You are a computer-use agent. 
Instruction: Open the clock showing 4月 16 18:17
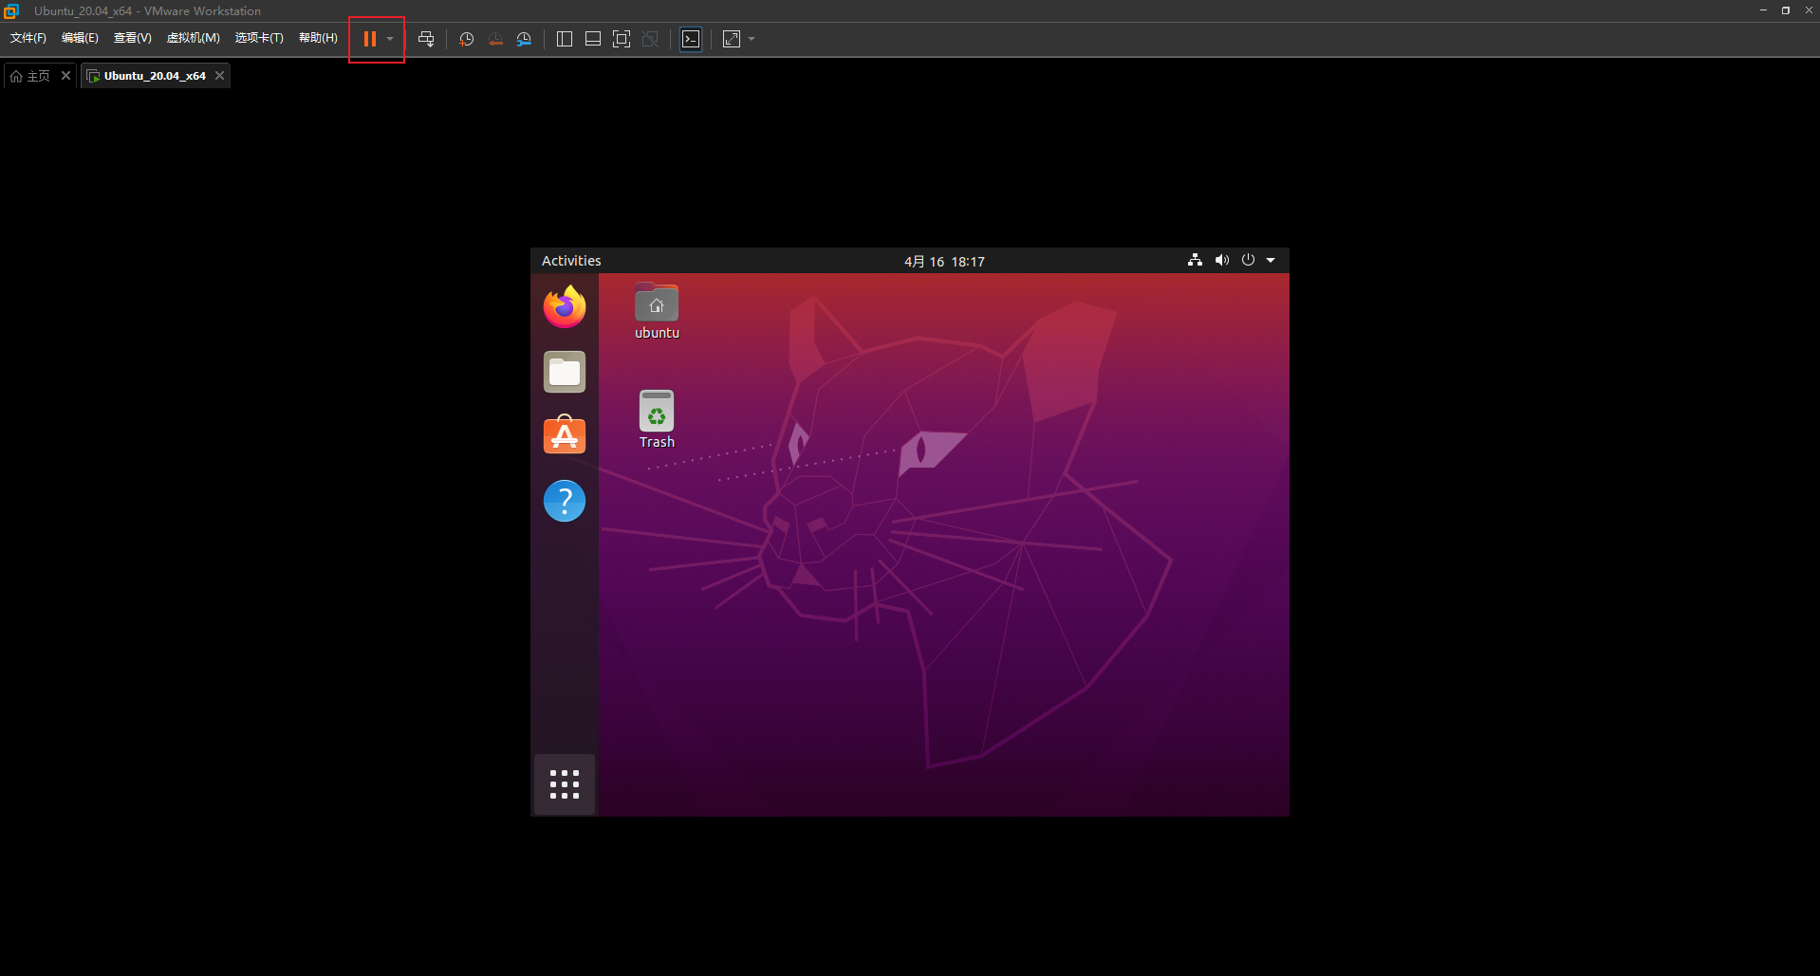[944, 262]
